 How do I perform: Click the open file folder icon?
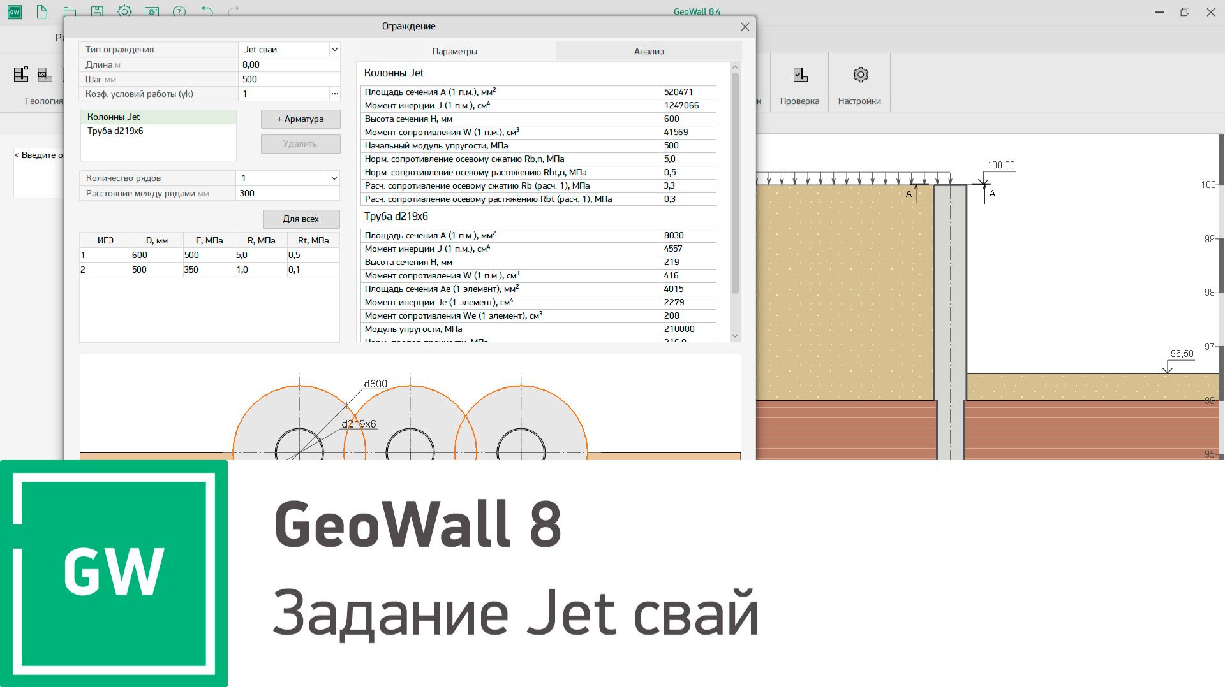[x=70, y=11]
